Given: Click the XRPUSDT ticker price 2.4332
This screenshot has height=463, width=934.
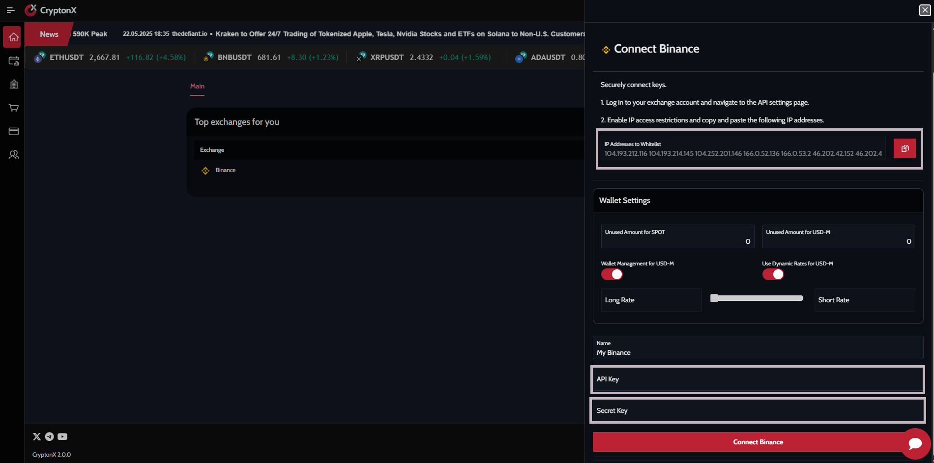Looking at the screenshot, I should tap(421, 58).
